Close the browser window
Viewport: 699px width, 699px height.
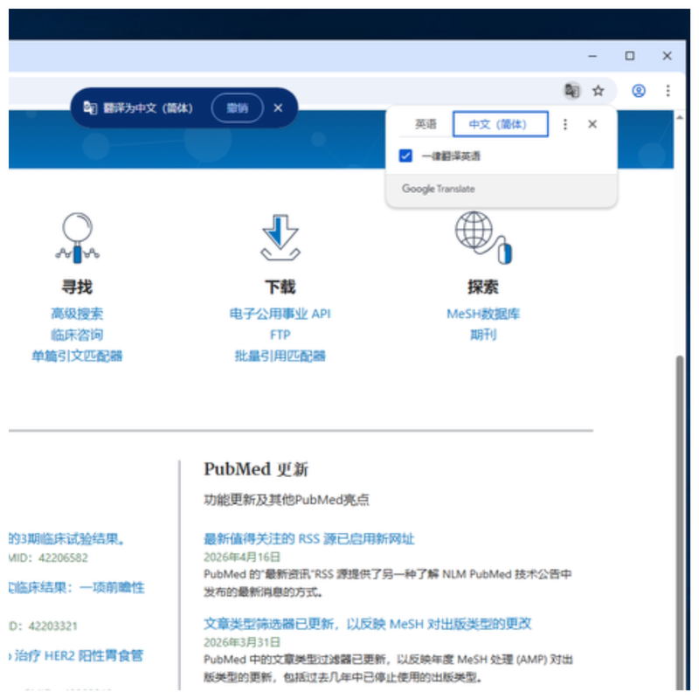coord(667,56)
